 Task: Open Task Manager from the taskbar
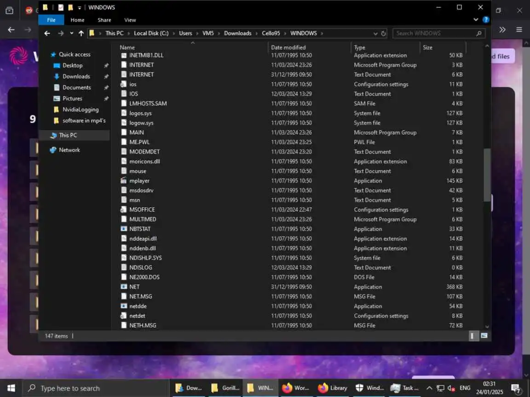[404, 388]
